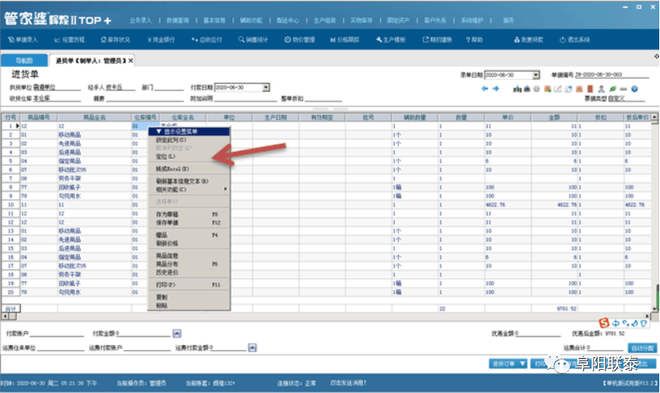Click the person avatar icon in toolbar
The image size is (660, 393).
pyautogui.click(x=602, y=89)
